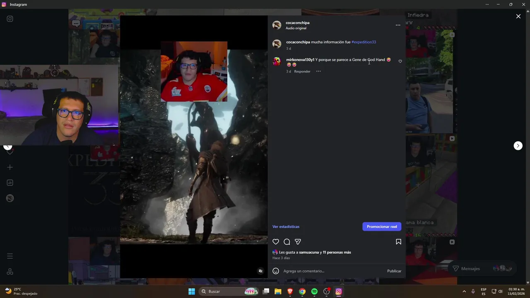This screenshot has height=298, width=530.
Task: Open the Audio original link
Action: click(x=296, y=28)
